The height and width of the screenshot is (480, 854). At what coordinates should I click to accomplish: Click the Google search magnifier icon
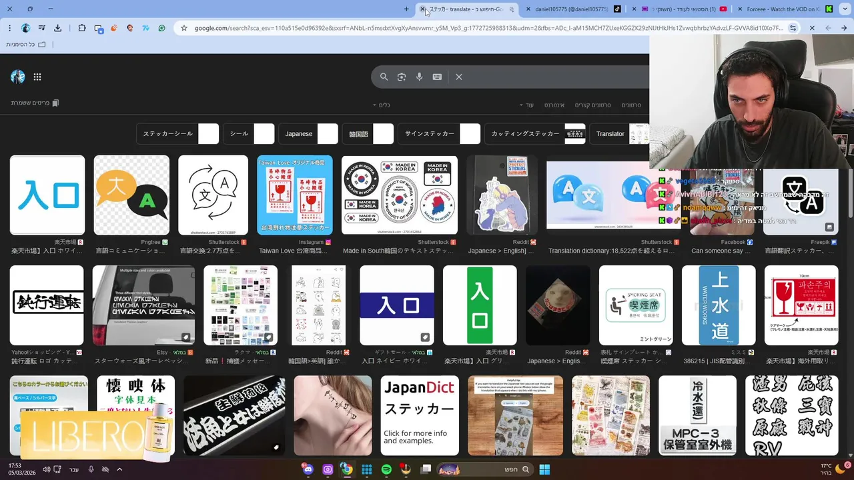tap(384, 77)
